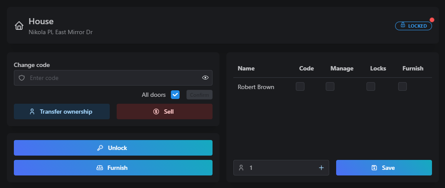
Task: Click the Confirm code button
Action: (200, 95)
